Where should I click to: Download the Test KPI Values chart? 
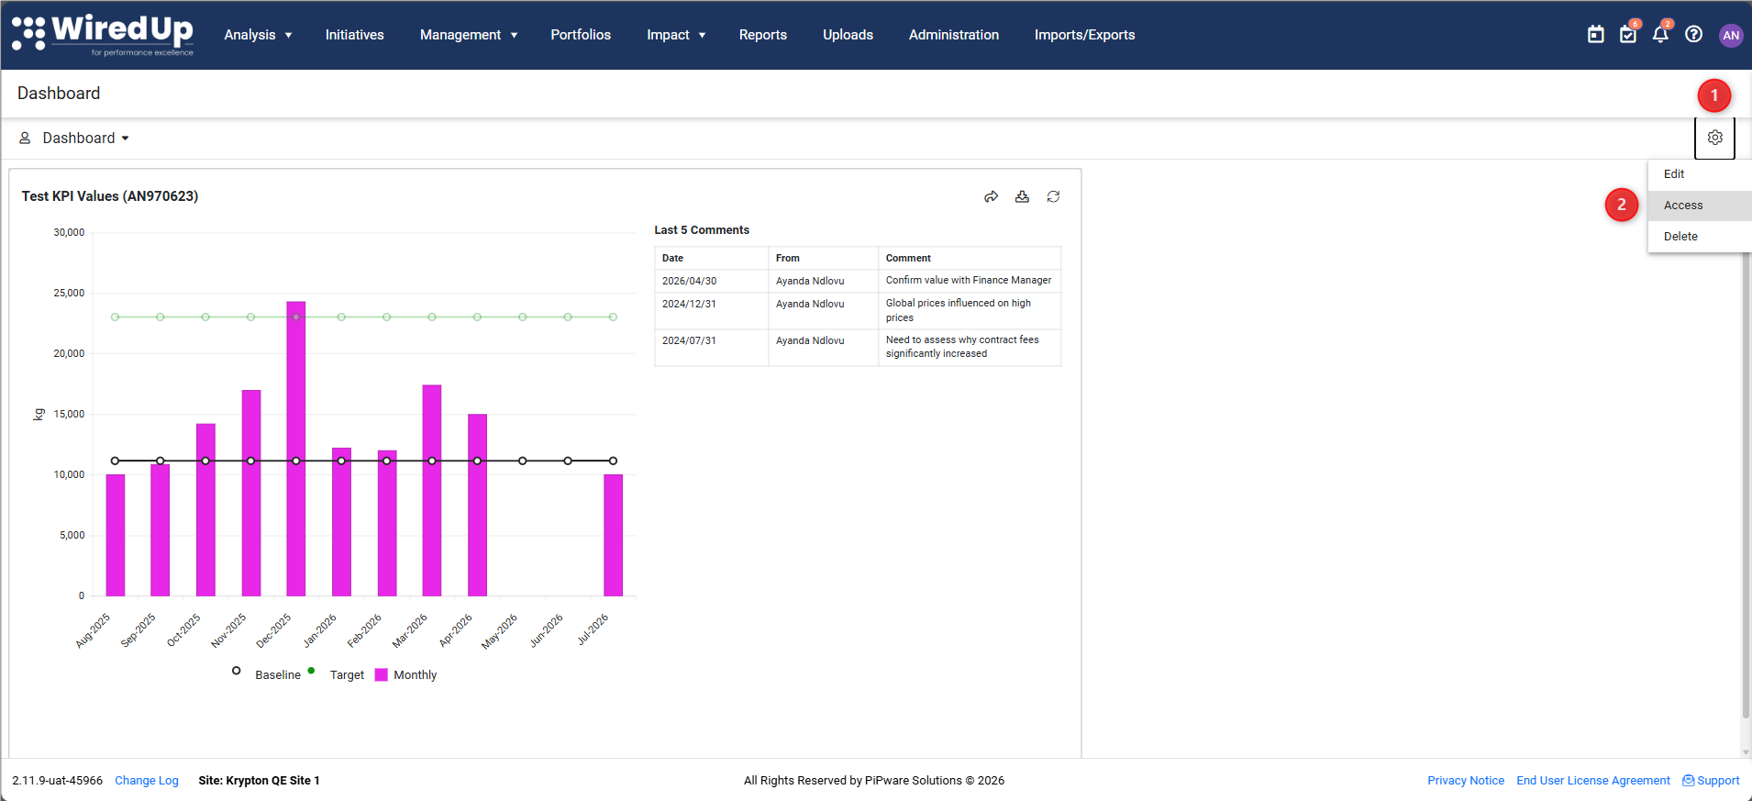coord(1022,196)
